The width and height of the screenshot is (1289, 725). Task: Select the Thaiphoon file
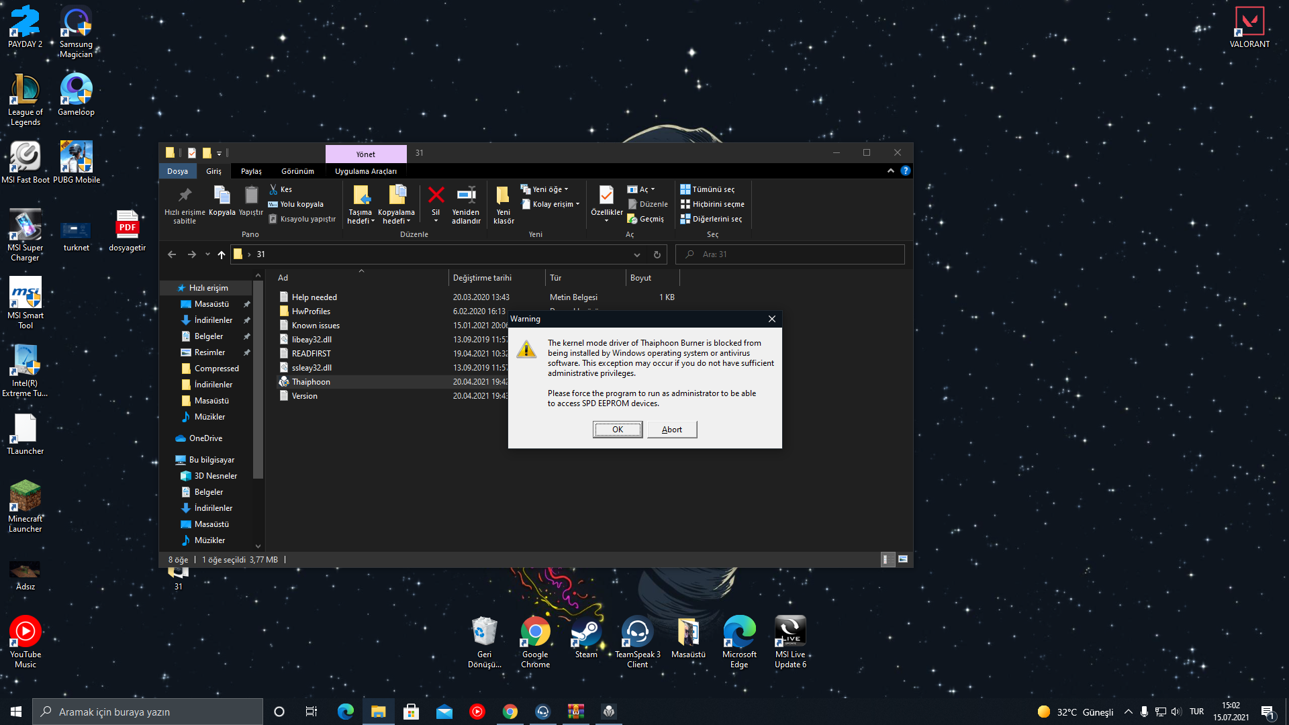click(311, 382)
